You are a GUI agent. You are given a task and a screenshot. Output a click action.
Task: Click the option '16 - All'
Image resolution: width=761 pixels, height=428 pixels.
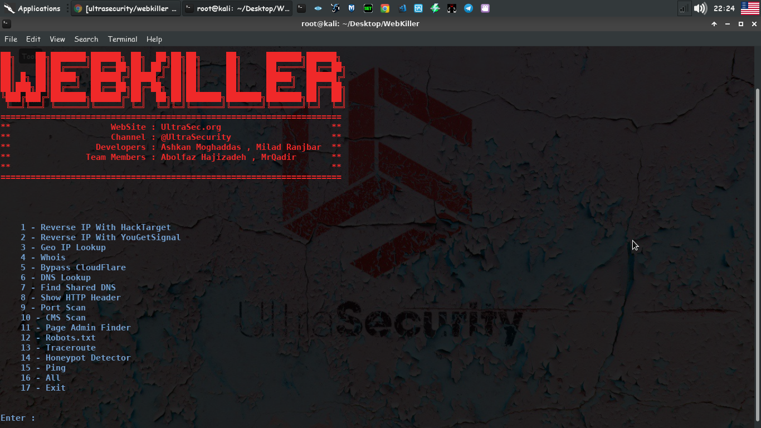click(41, 378)
